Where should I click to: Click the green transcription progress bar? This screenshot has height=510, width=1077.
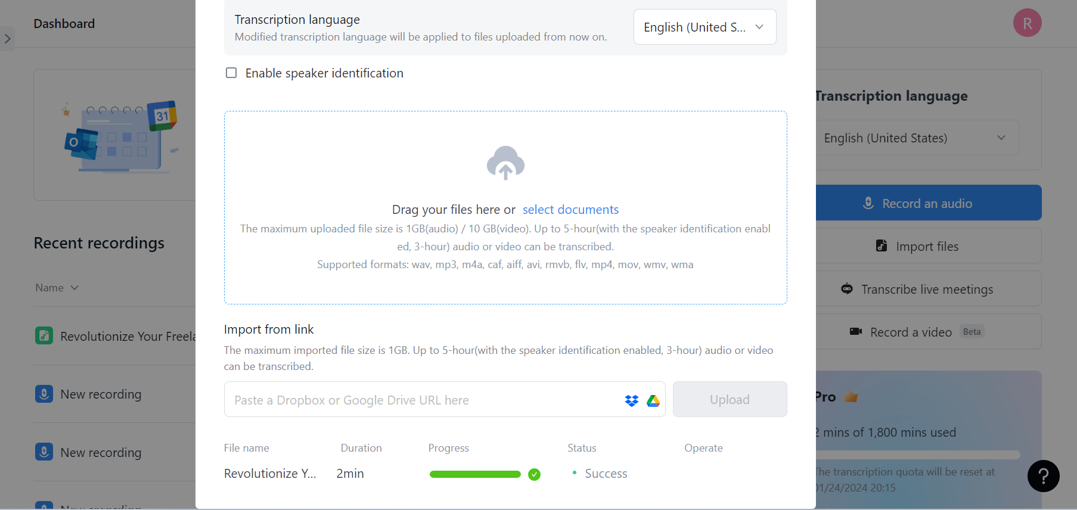[475, 474]
